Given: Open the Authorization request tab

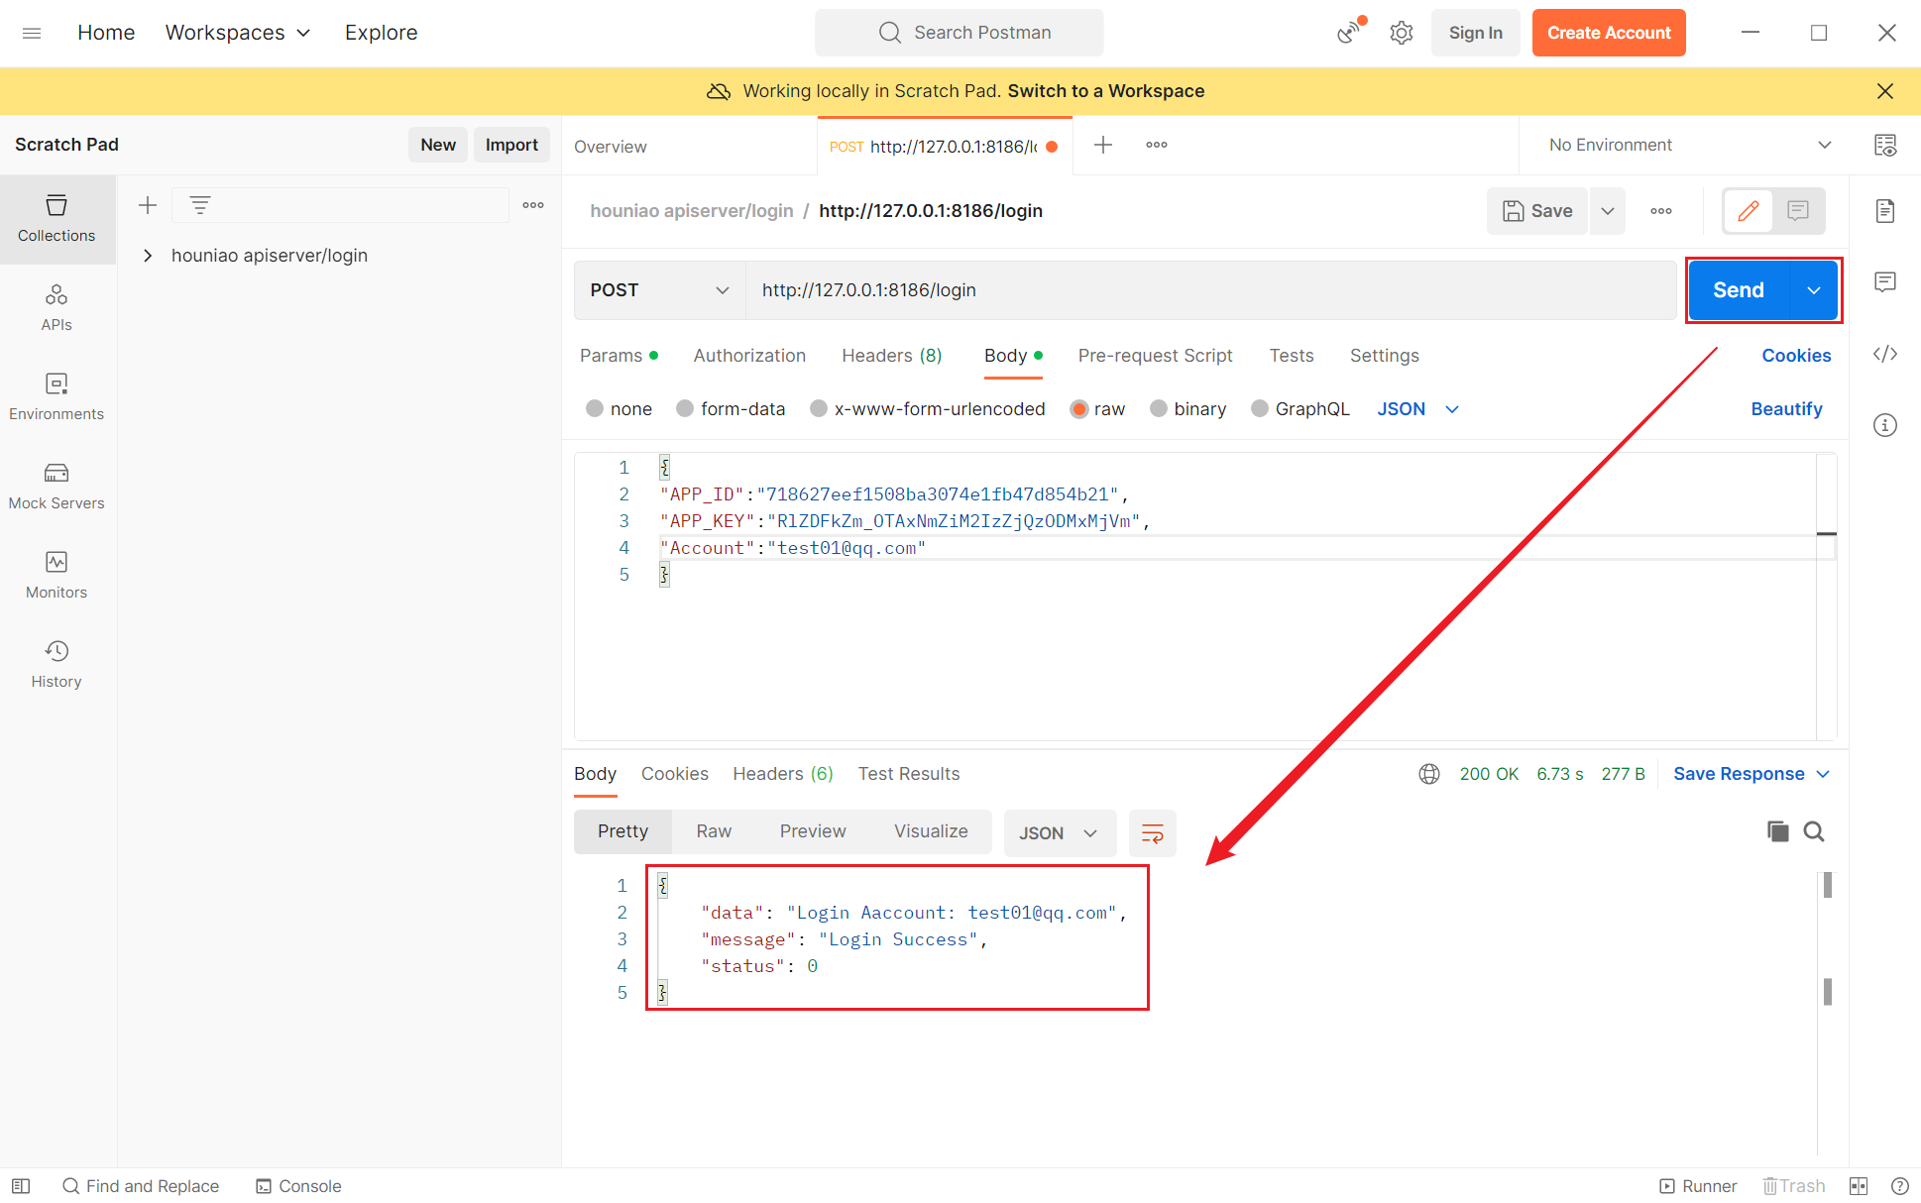Looking at the screenshot, I should tap(749, 356).
